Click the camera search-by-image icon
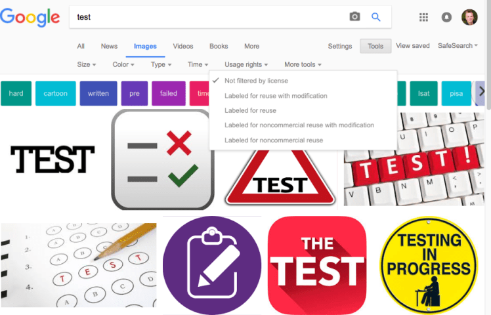 (354, 16)
